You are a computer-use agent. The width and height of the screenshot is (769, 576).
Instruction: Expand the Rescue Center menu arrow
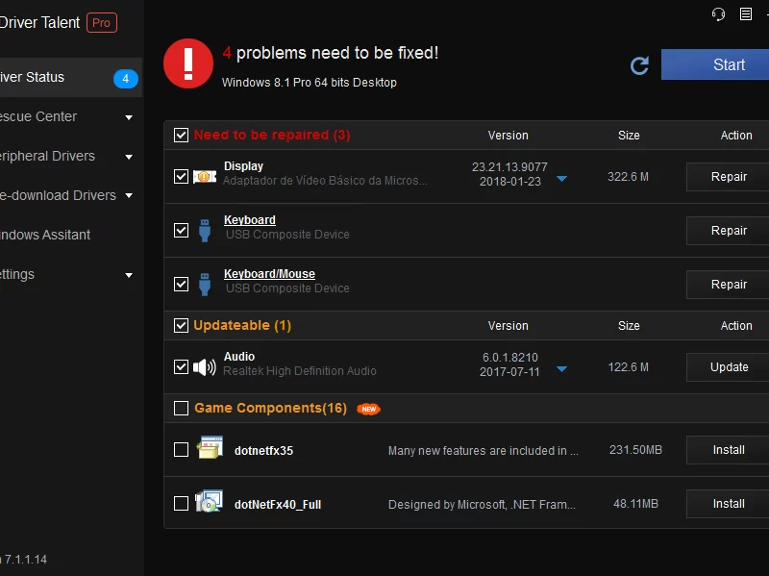coord(129,117)
